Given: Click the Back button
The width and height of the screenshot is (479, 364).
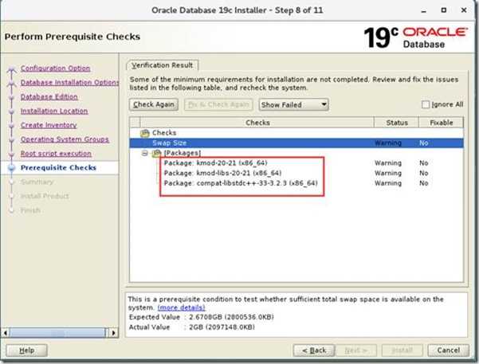Looking at the screenshot, I should pos(314,350).
